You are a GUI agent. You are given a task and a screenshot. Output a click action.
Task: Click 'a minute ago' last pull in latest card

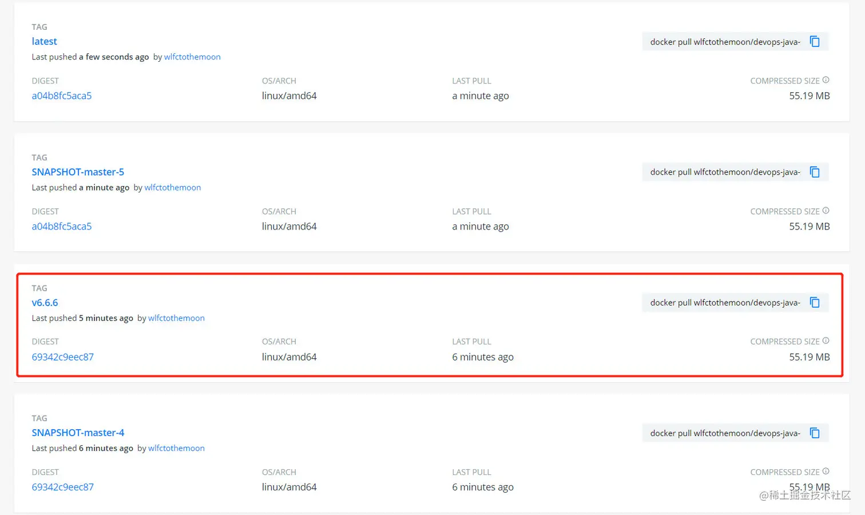pos(481,96)
